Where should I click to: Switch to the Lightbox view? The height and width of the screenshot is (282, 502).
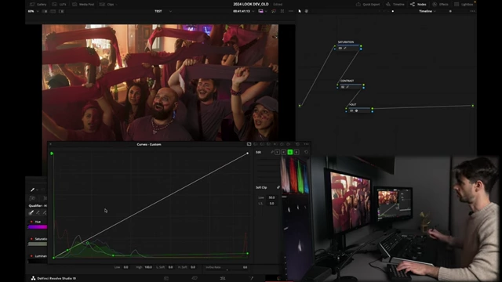464,4
